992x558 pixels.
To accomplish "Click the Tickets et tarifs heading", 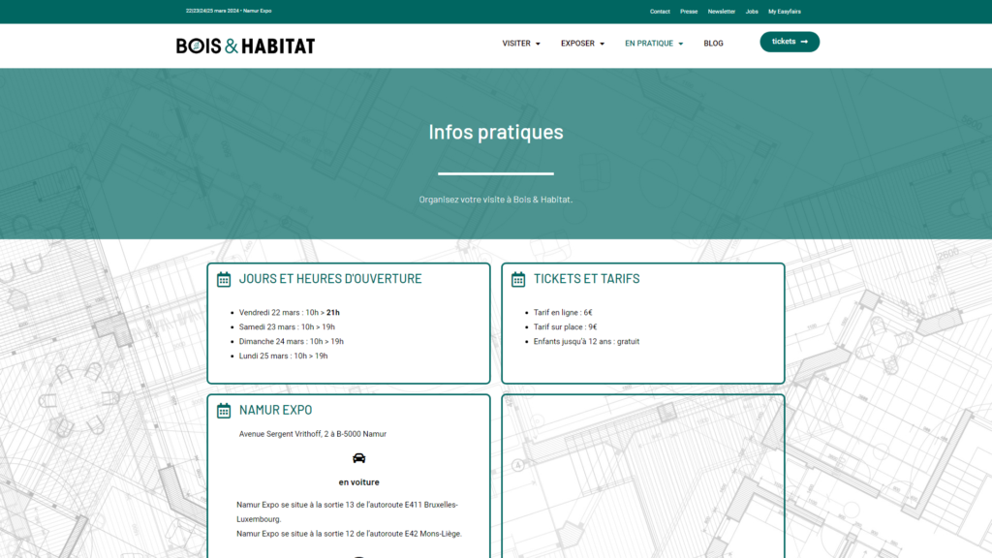I will 586,278.
